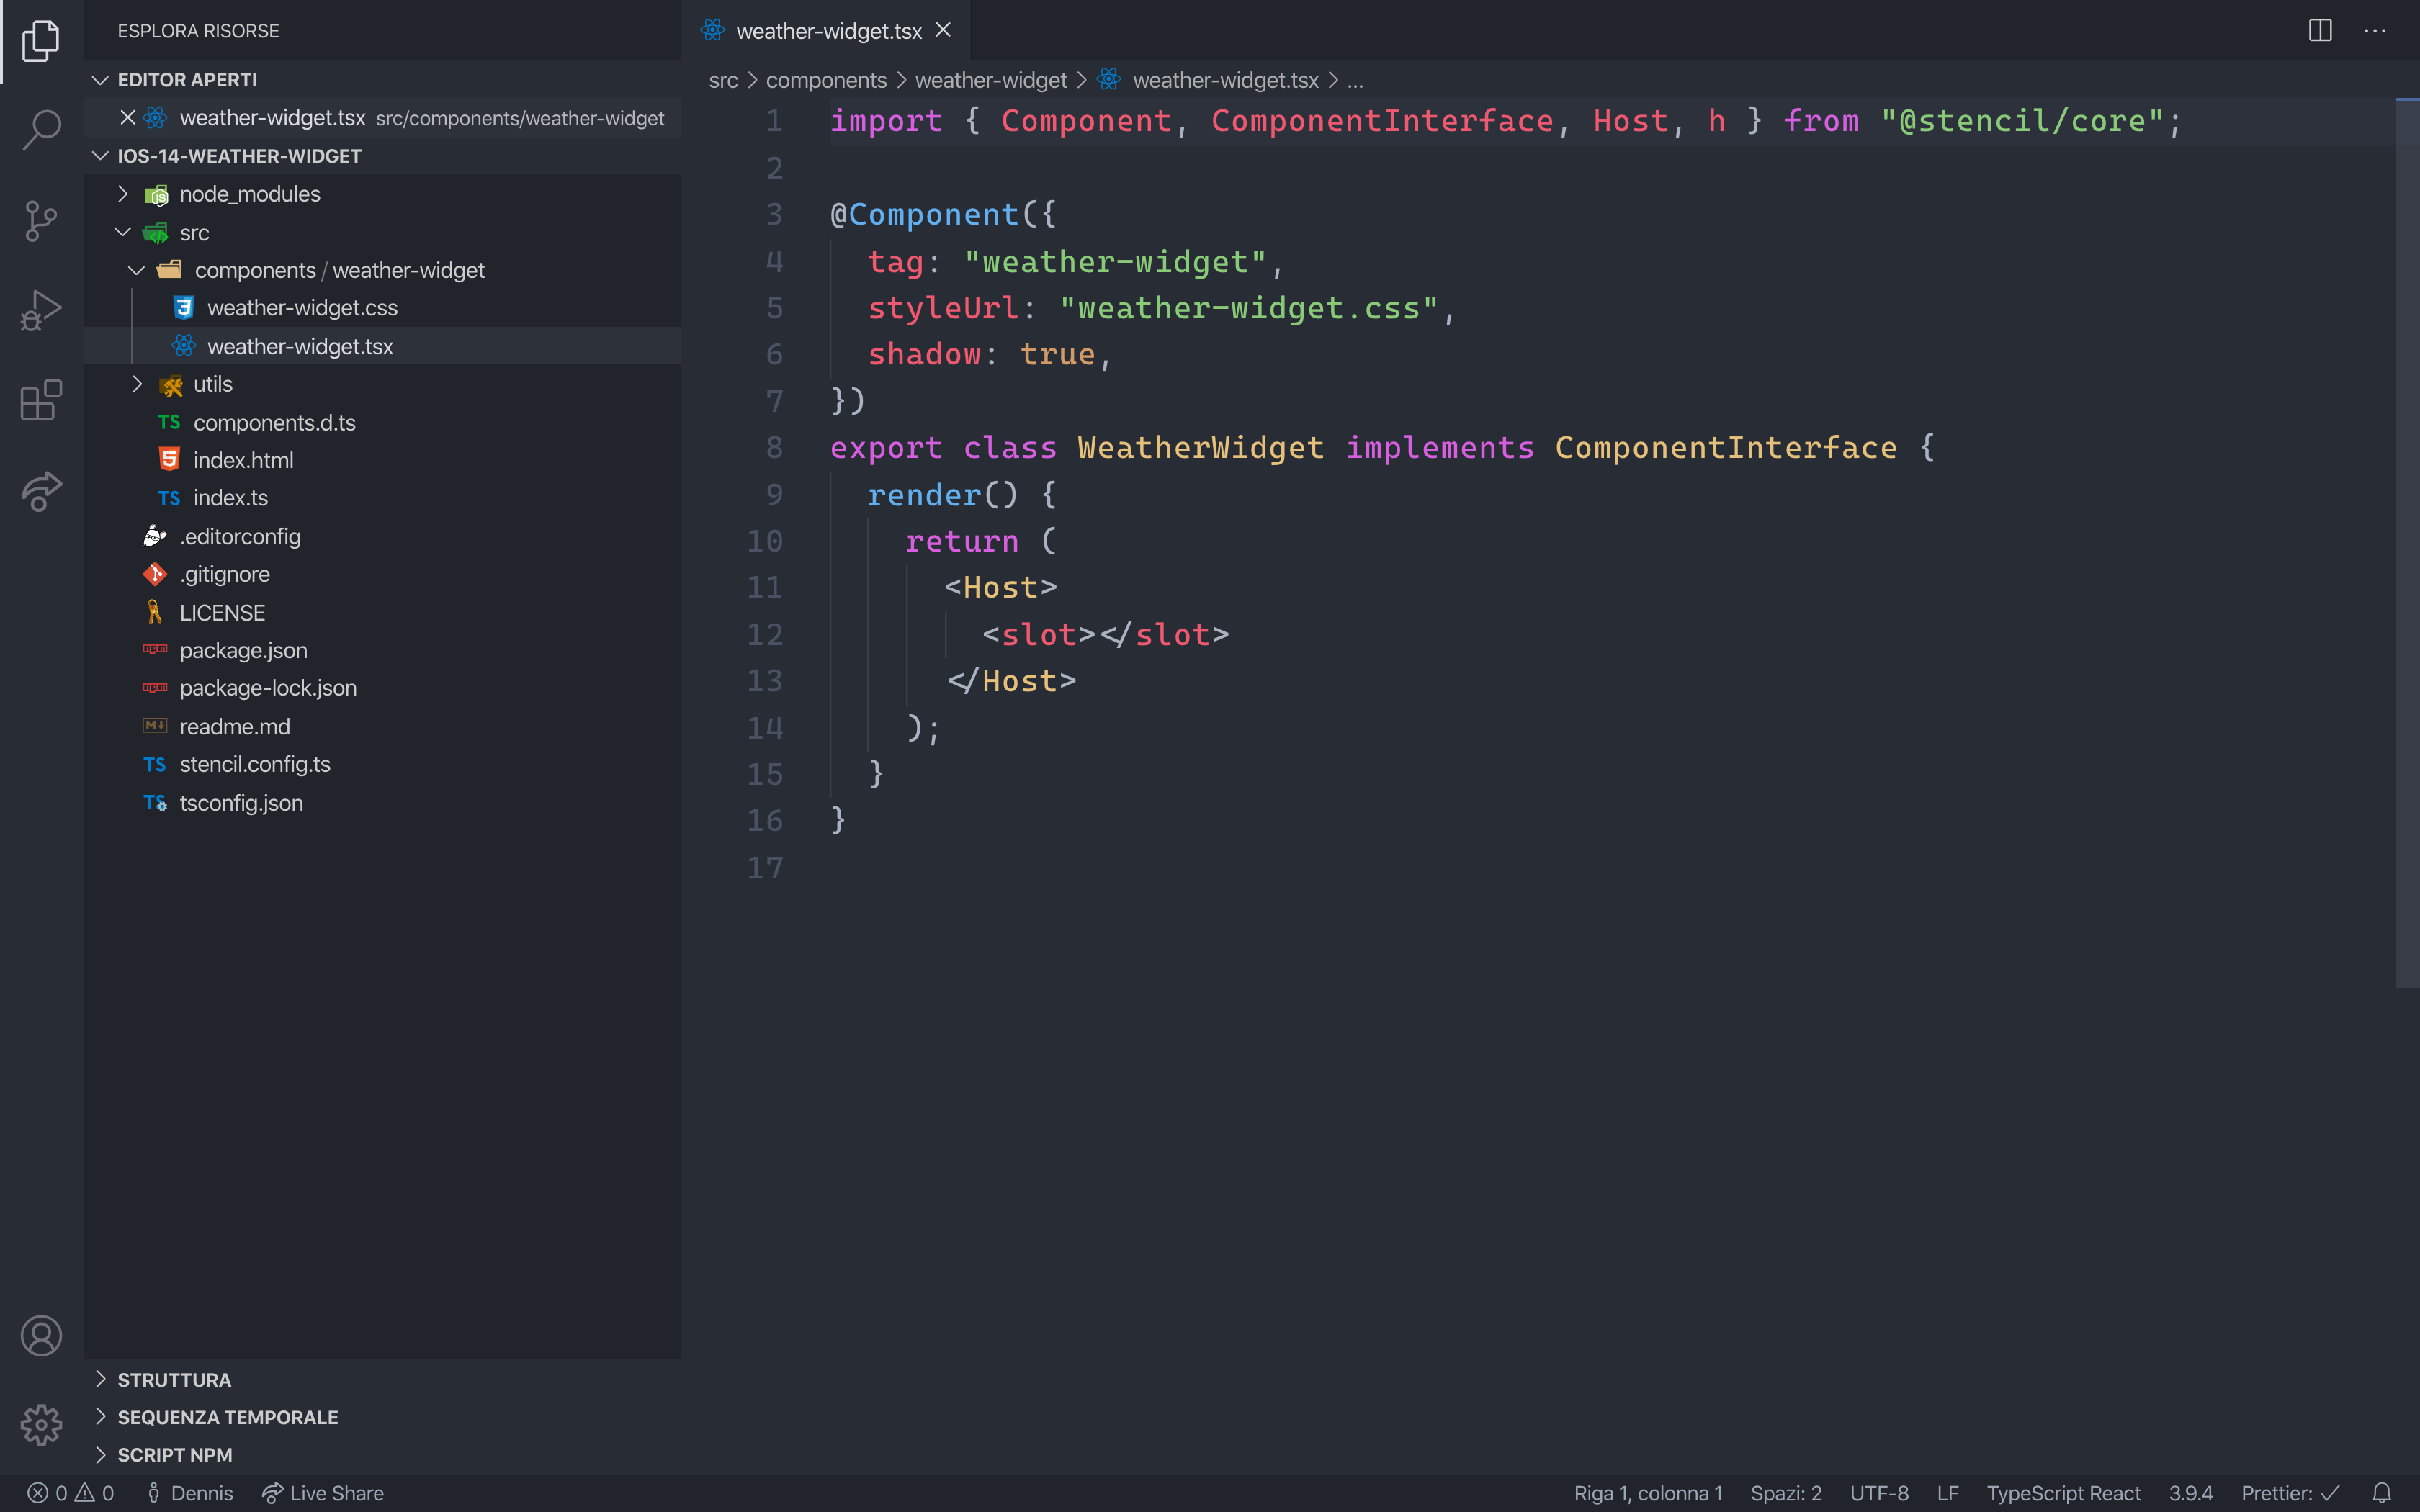Viewport: 2420px width, 1512px height.
Task: Expand the STRUTTURA panel
Action: point(382,1379)
